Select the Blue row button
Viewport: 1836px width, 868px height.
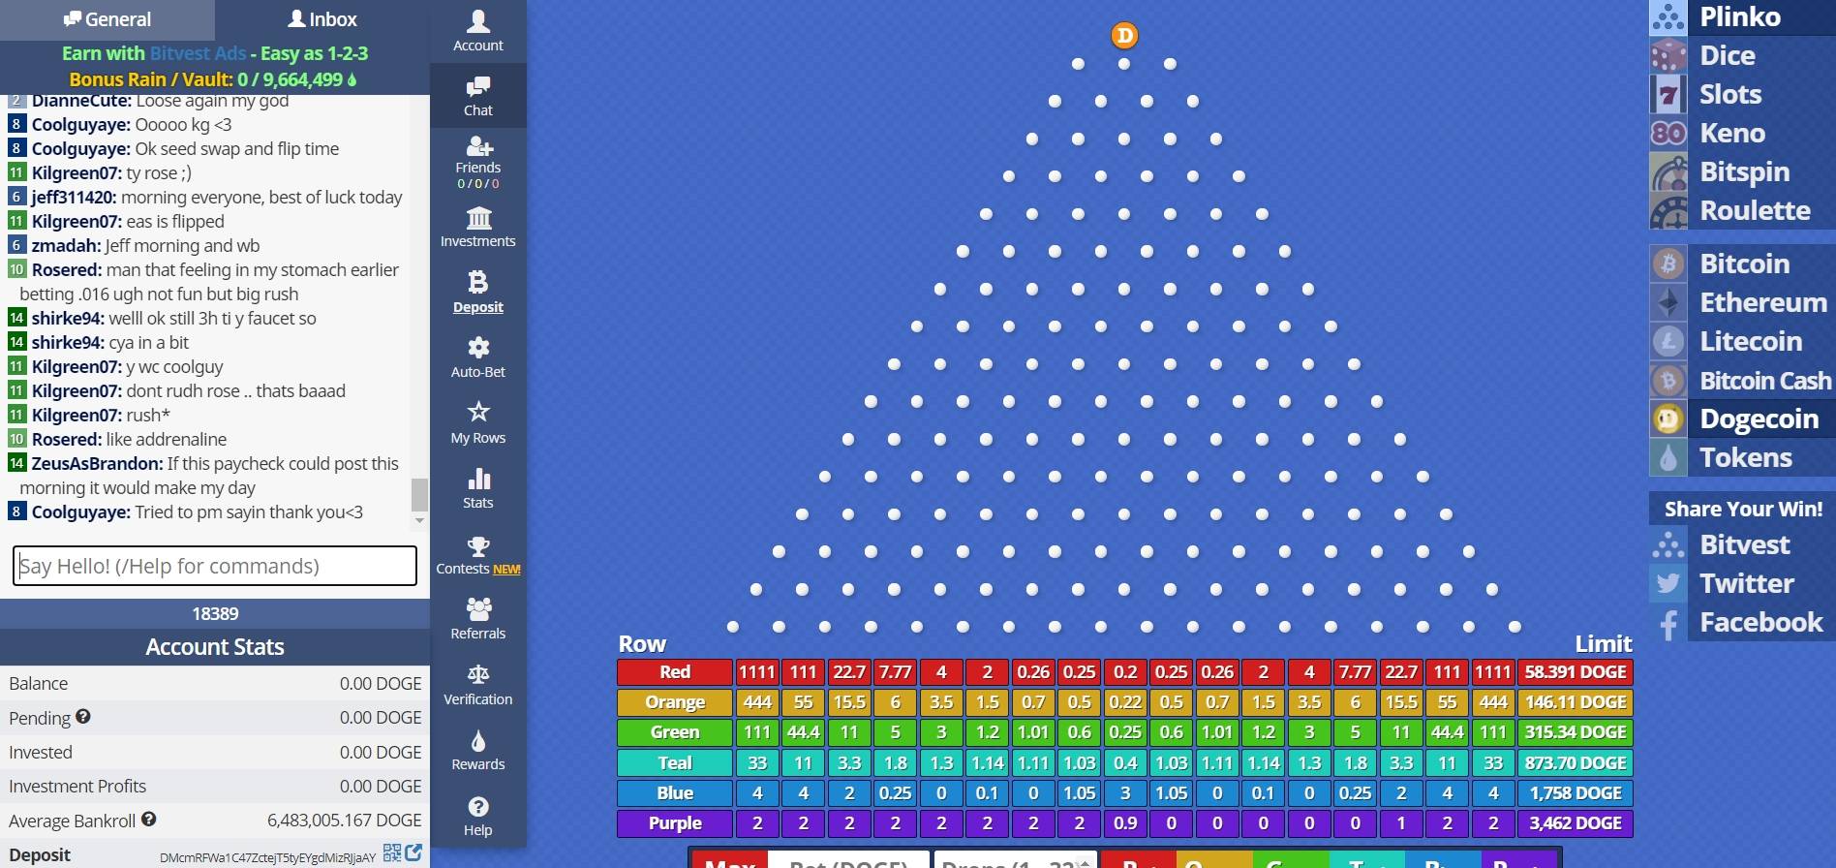coord(675,792)
